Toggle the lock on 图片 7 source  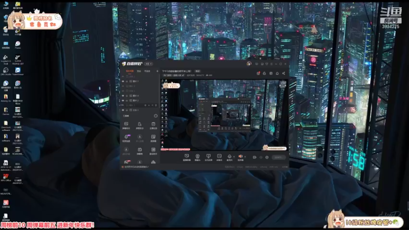(x=127, y=81)
